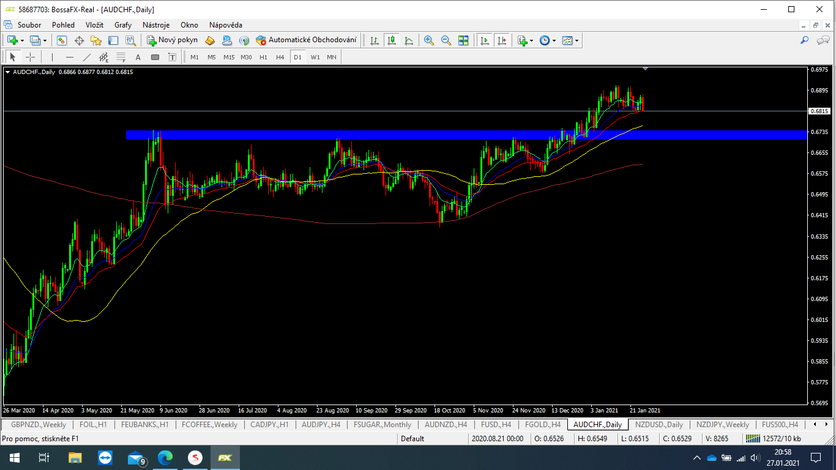Toggle the D1 timeframe button
The image size is (836, 470).
297,57
